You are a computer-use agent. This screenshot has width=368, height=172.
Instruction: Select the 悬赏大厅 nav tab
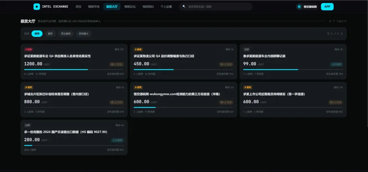pos(112,6)
